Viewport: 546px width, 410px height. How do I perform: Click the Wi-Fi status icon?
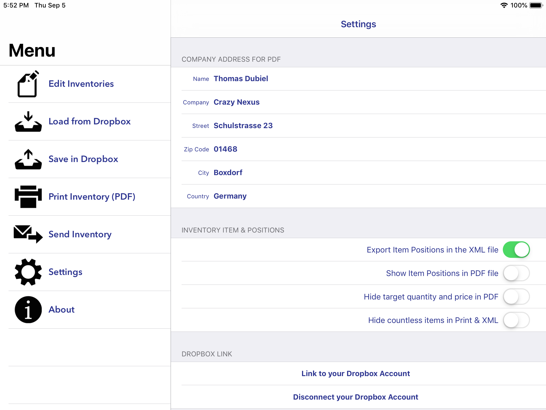click(x=504, y=5)
